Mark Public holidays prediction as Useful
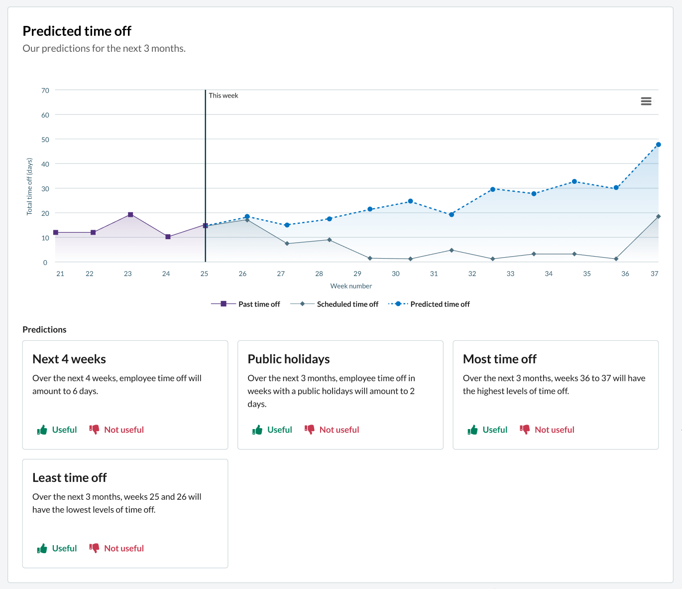682x589 pixels. point(279,430)
